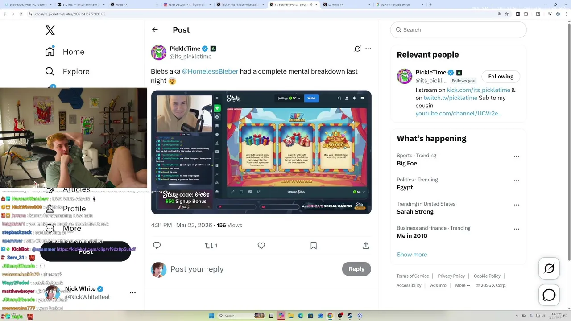Image resolution: width=571 pixels, height=321 pixels.
Task: Like the post with the heart icon
Action: click(x=261, y=245)
